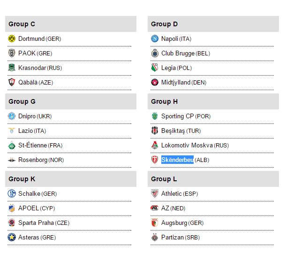The height and width of the screenshot is (262, 286).
Task: Open the Club Brugge team link
Action: [178, 53]
